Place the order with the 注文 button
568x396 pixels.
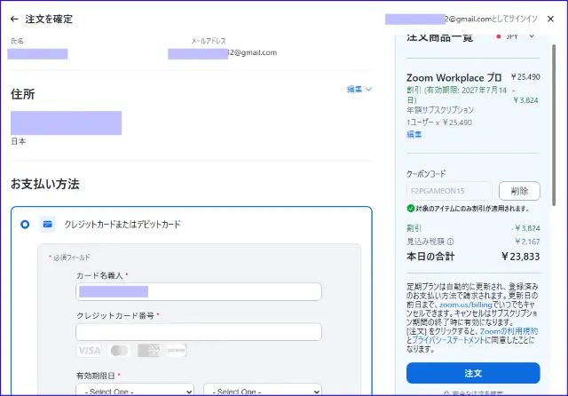(x=473, y=373)
